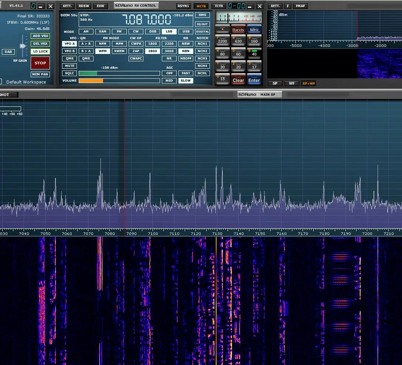Screen dimensions: 402x365
Task: Click the red STOP button
Action: pyautogui.click(x=40, y=63)
